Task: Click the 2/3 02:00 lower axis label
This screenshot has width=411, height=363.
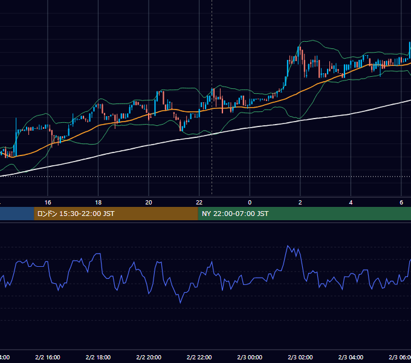Action: [x=300, y=357]
